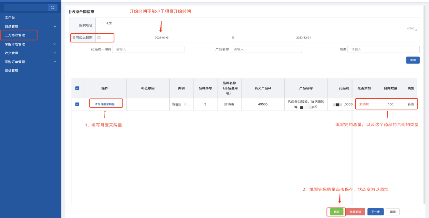Click the 返回 button
The image size is (429, 218).
(x=393, y=212)
